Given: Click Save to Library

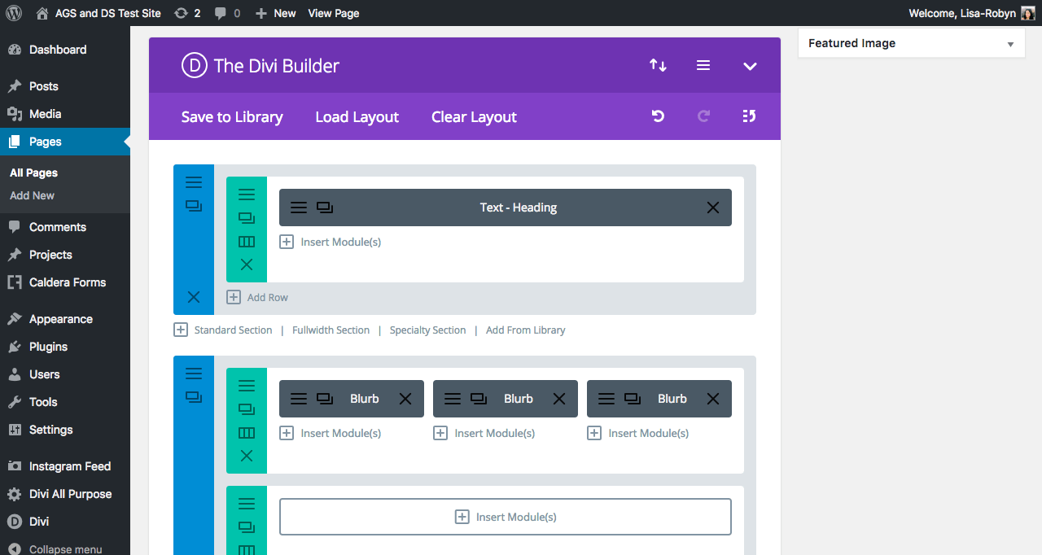Looking at the screenshot, I should (x=232, y=117).
